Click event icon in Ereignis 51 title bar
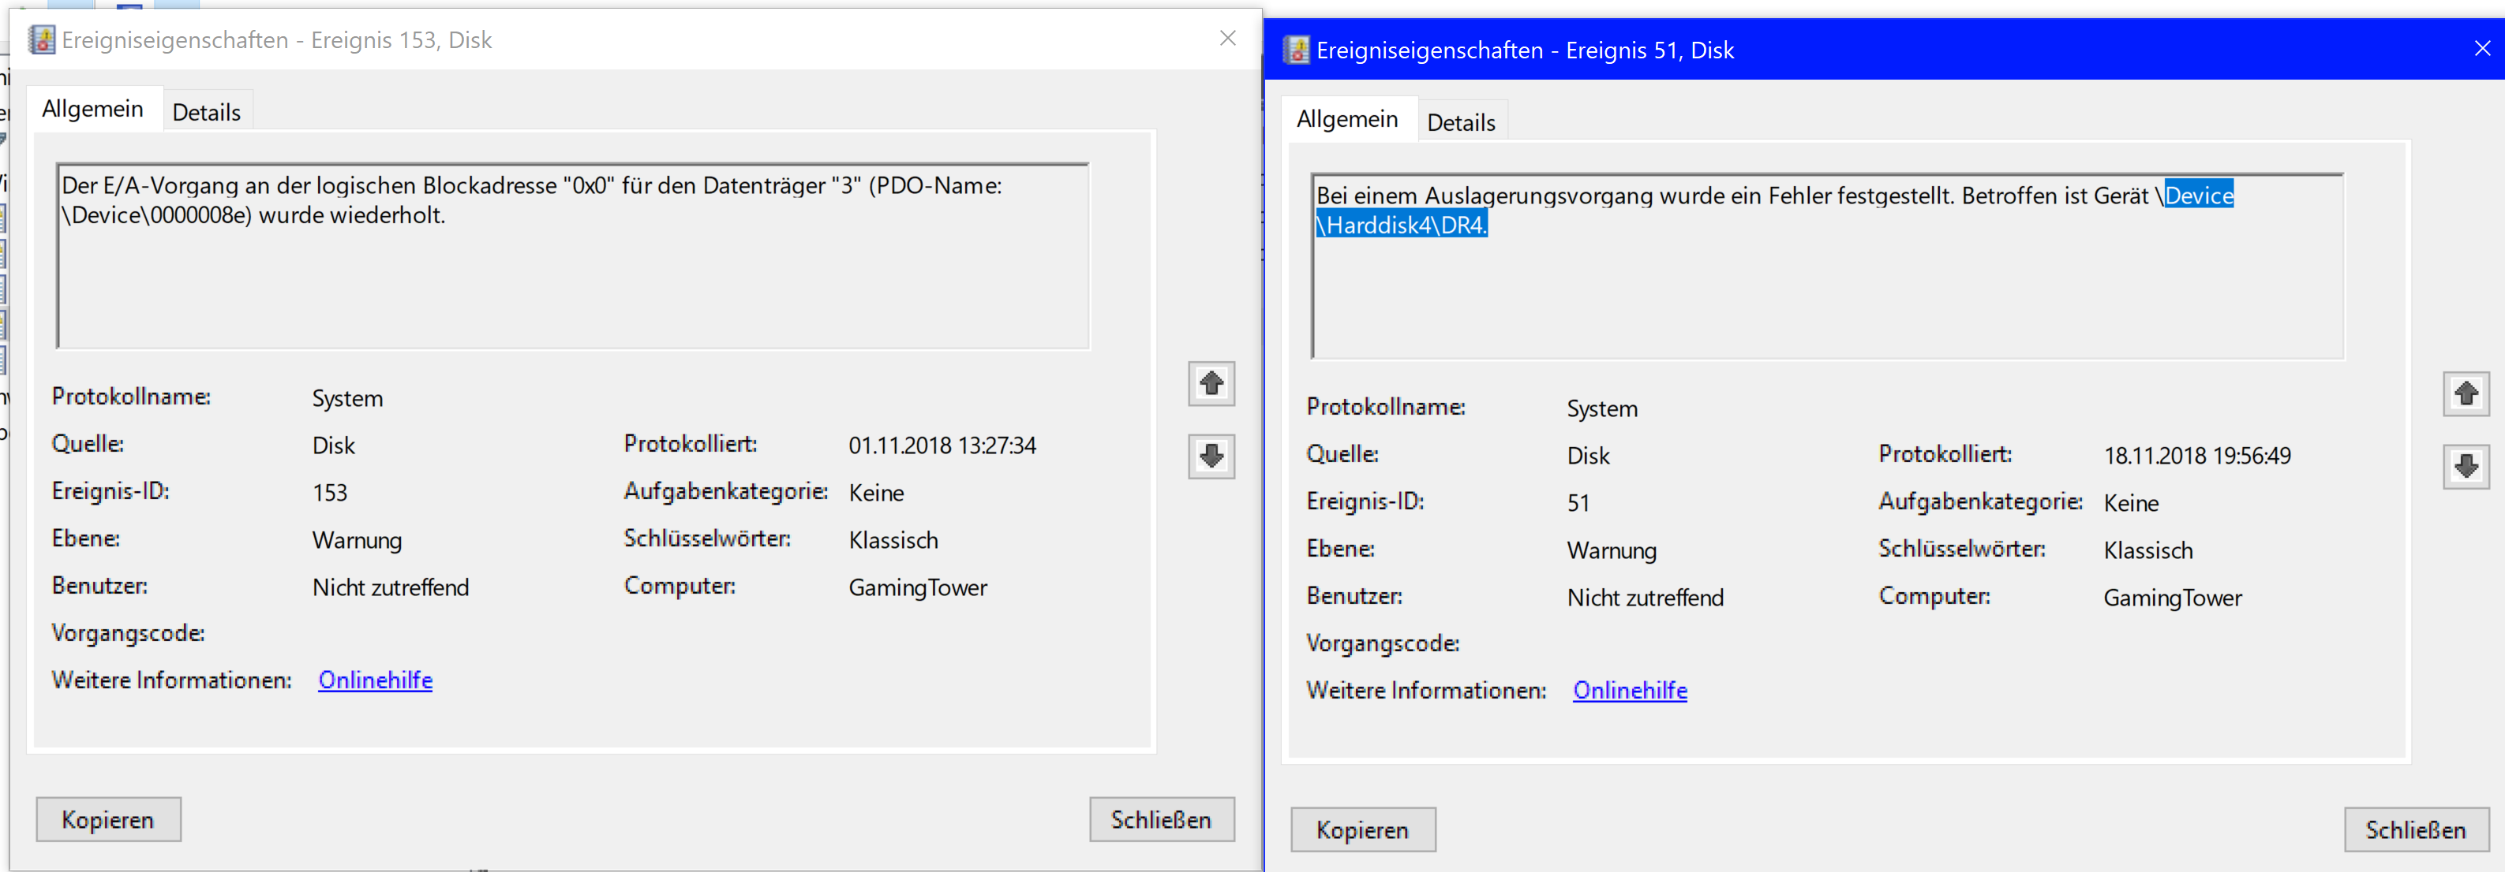Image resolution: width=2505 pixels, height=872 pixels. (x=1296, y=50)
